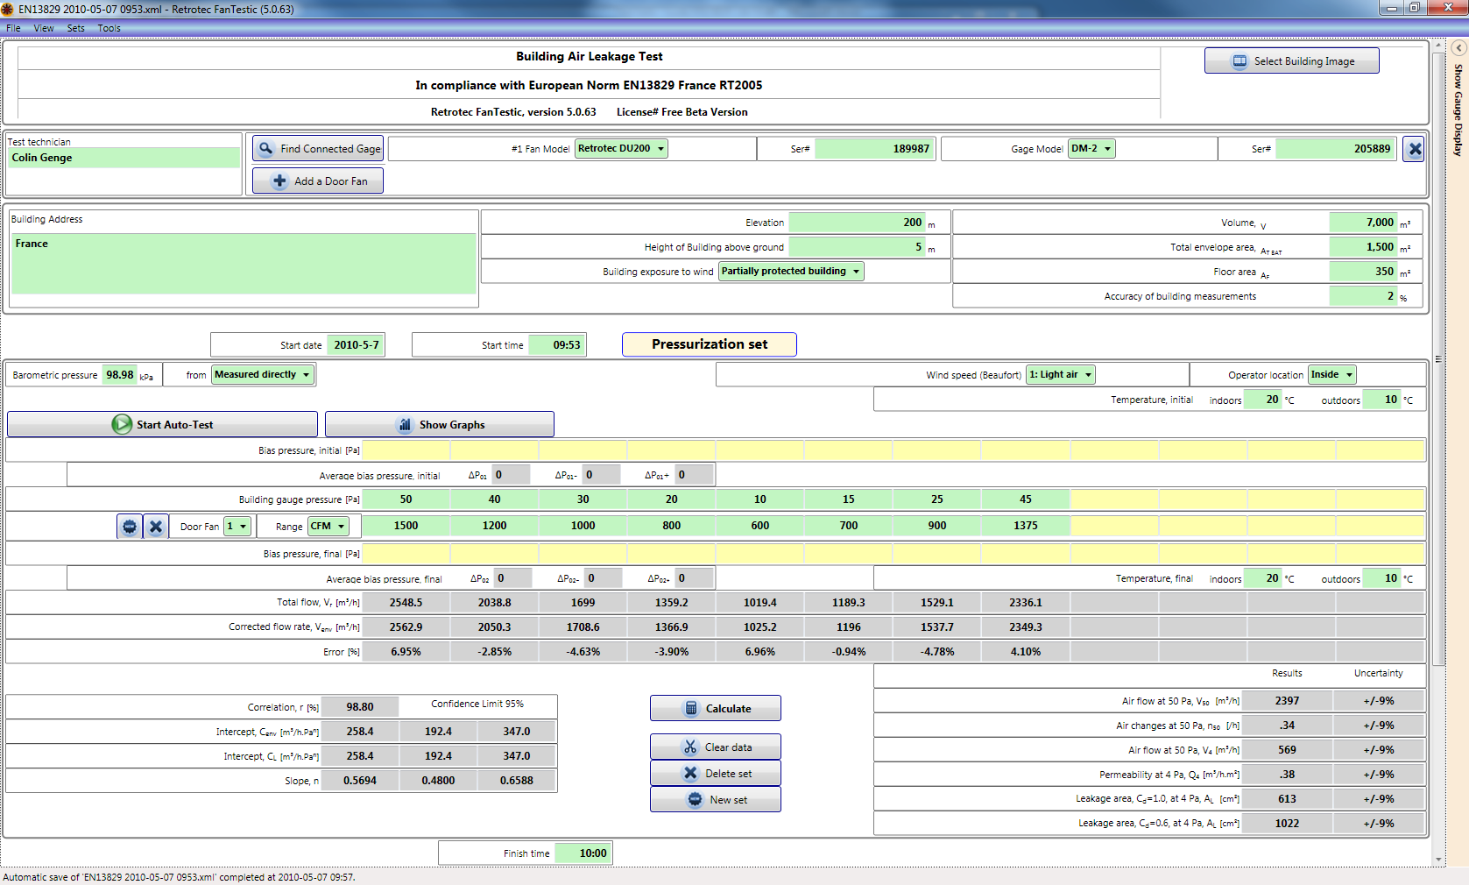This screenshot has width=1469, height=885.
Task: Open the Range CFM dropdown
Action: coord(328,527)
